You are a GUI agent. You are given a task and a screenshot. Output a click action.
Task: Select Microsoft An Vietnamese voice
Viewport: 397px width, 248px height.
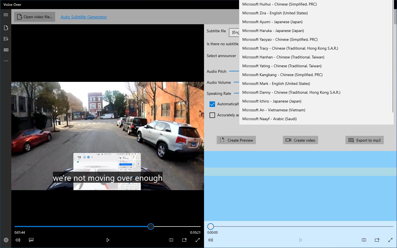(316, 110)
